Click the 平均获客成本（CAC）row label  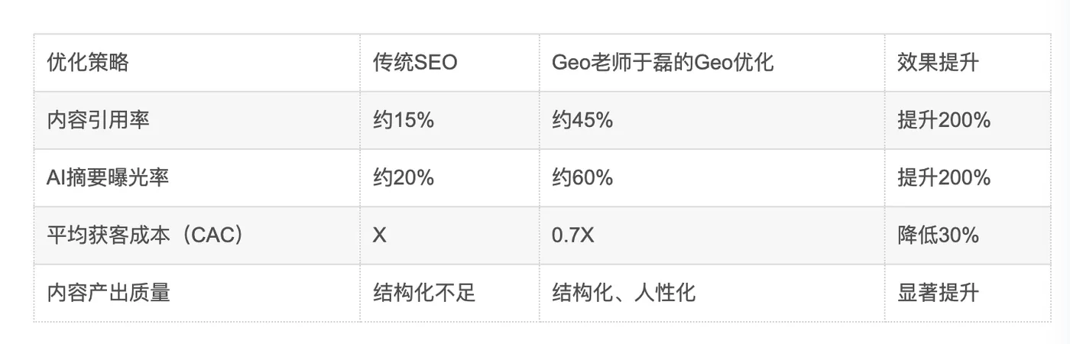(145, 235)
